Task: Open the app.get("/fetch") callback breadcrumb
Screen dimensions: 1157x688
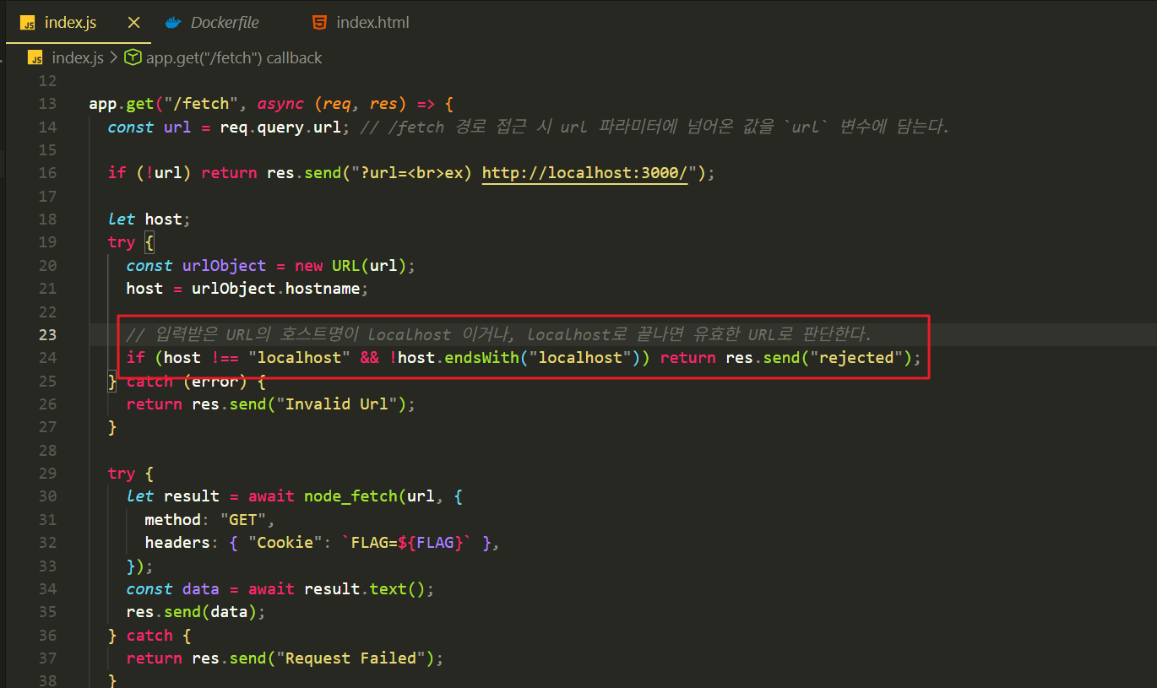Action: click(x=234, y=58)
